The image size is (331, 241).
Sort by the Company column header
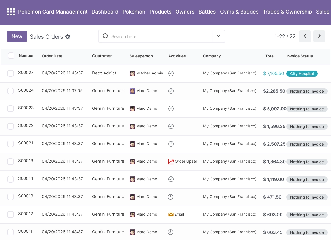(x=212, y=56)
